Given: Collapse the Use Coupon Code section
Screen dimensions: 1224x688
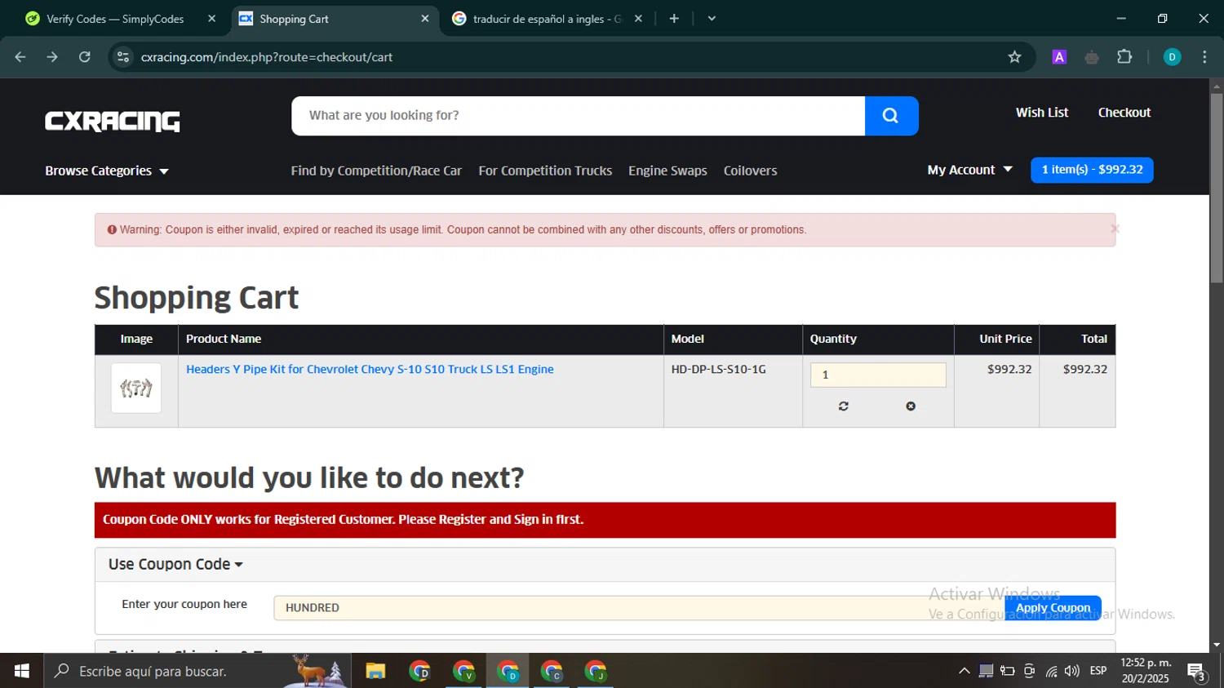Looking at the screenshot, I should click(x=175, y=564).
